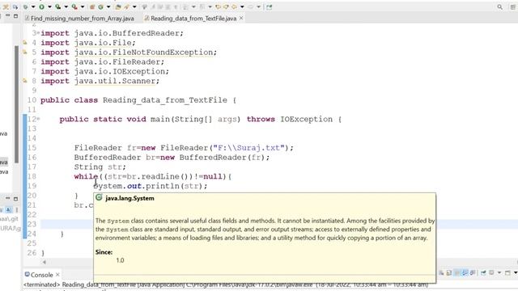
Task: Click line number 23 in the gutter
Action: [x=32, y=225]
